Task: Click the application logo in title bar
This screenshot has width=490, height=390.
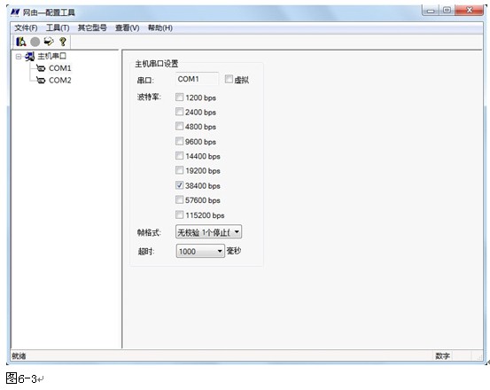Action: [x=15, y=12]
